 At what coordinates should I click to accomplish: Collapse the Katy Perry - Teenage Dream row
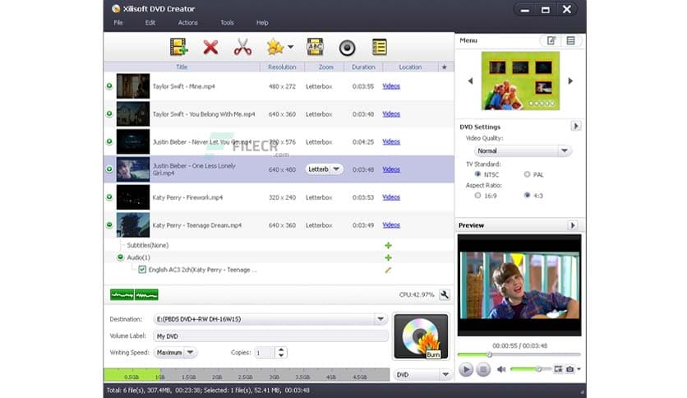[x=109, y=224]
